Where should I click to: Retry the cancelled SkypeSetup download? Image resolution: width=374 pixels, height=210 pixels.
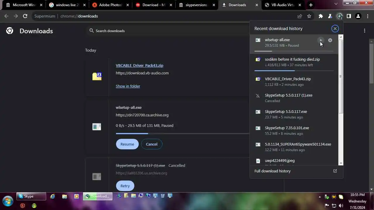(x=125, y=186)
